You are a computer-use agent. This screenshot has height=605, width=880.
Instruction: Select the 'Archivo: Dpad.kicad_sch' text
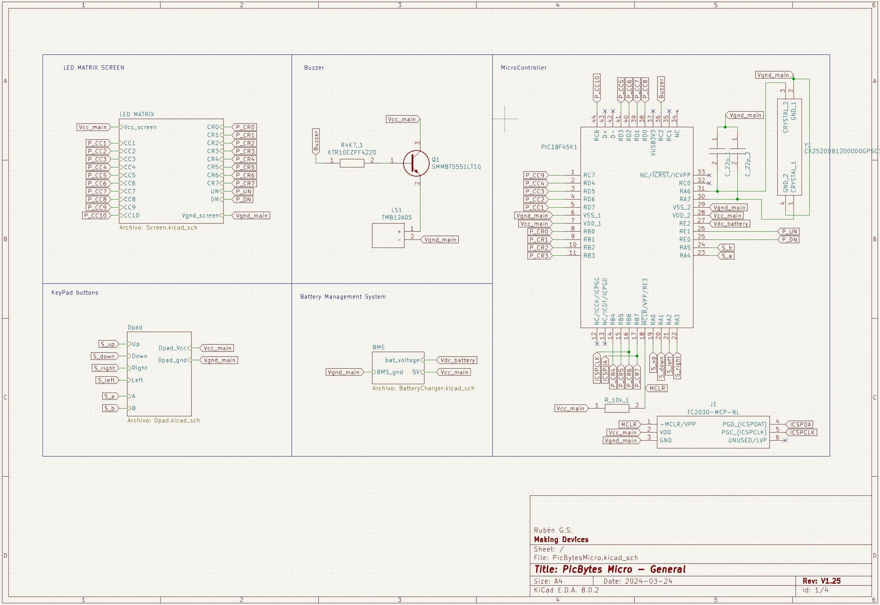[x=164, y=420]
